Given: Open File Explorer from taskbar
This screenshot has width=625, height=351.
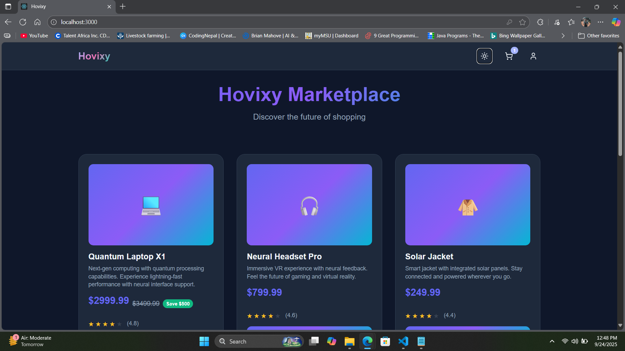Looking at the screenshot, I should (x=350, y=341).
